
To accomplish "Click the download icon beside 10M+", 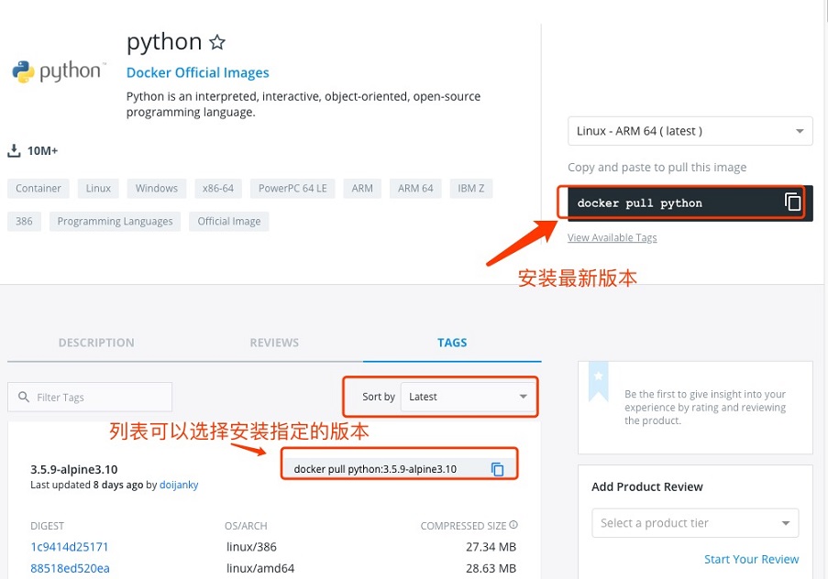I will [13, 150].
